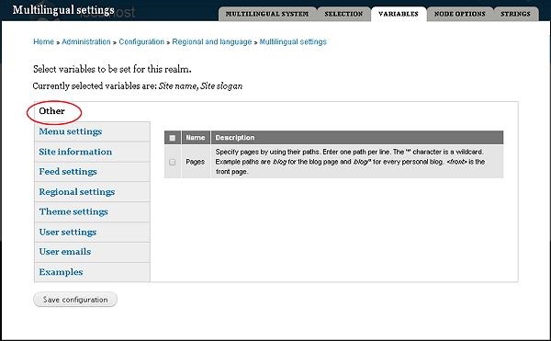Click the Name column header
The image size is (551, 341).
click(x=196, y=138)
